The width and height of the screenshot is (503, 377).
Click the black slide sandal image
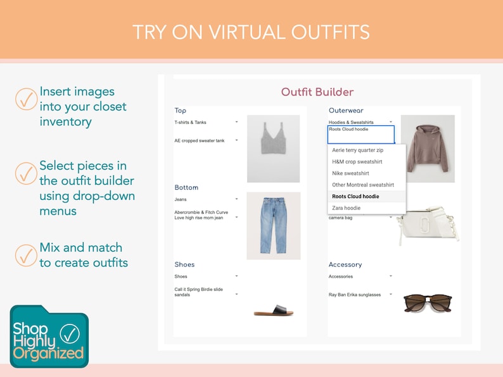(x=274, y=311)
